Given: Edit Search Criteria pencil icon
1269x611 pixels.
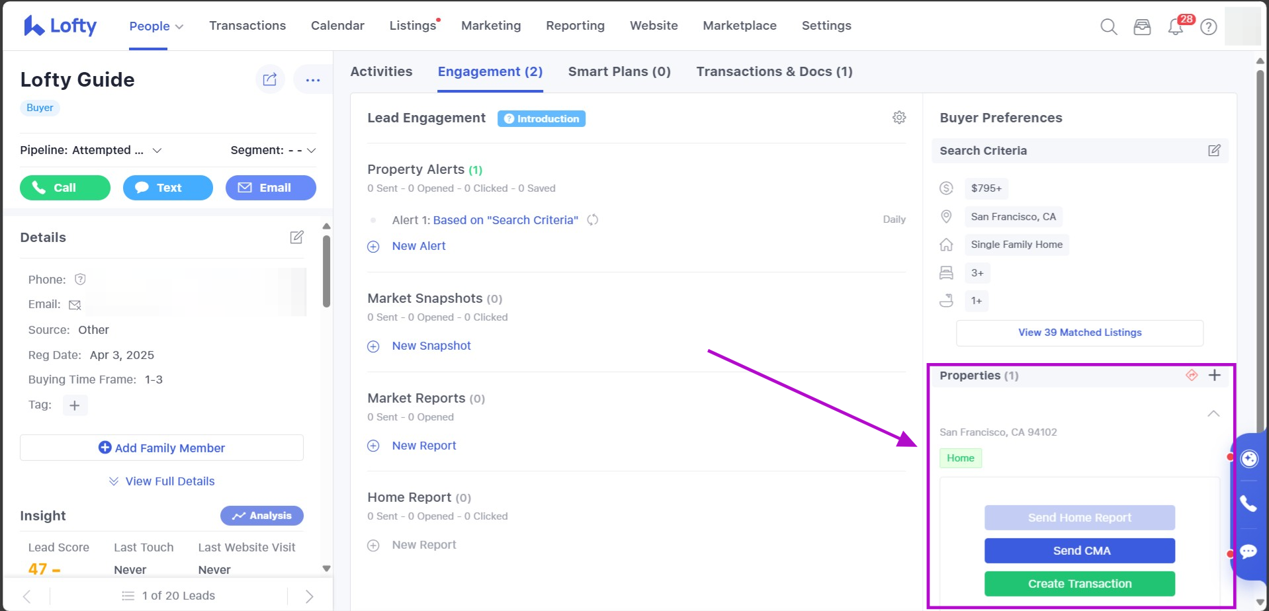Looking at the screenshot, I should click(x=1214, y=151).
